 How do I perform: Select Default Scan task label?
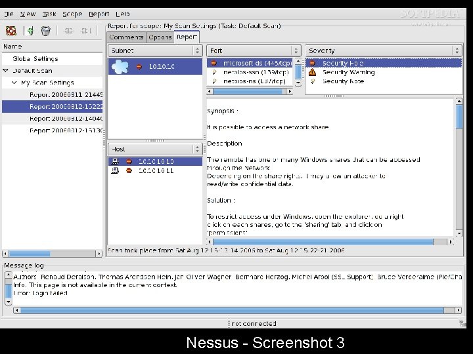point(33,71)
